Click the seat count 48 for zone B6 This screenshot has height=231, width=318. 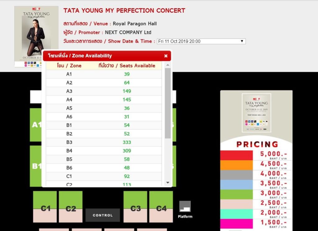click(x=127, y=168)
